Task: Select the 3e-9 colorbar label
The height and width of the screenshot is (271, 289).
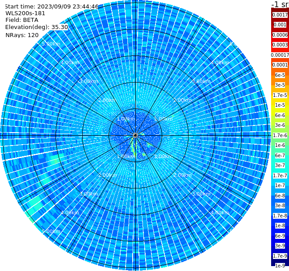Action: pos(280,246)
